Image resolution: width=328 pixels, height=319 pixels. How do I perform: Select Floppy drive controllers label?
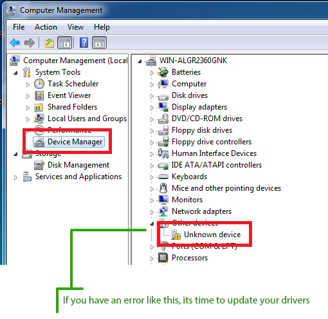[212, 142]
